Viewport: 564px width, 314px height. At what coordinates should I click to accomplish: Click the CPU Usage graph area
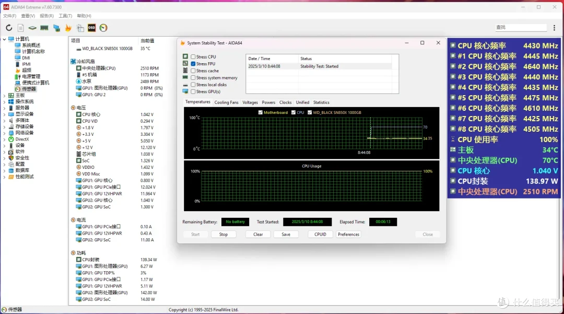coord(311,186)
